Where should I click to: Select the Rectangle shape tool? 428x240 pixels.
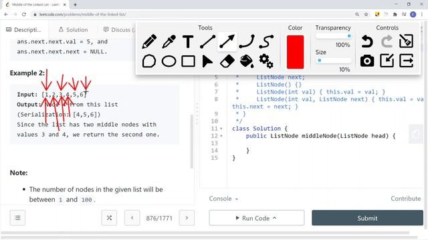(x=188, y=61)
